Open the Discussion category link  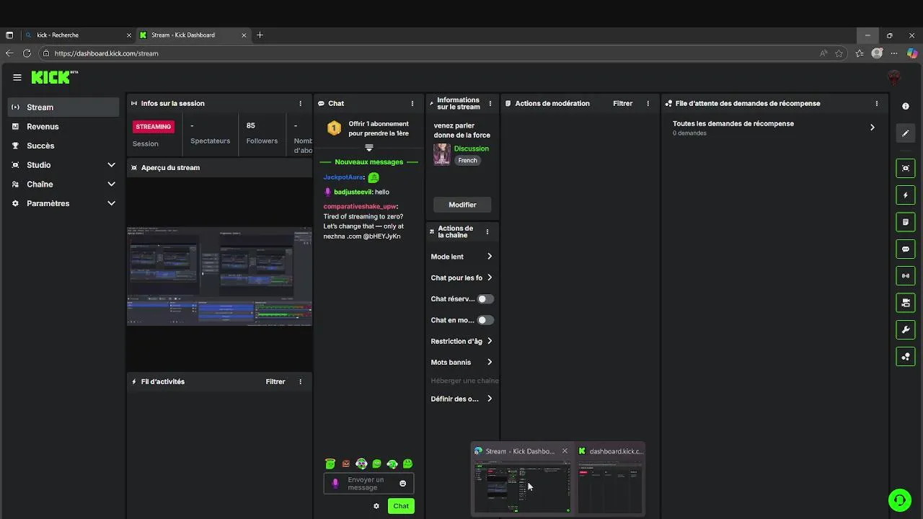click(x=472, y=148)
